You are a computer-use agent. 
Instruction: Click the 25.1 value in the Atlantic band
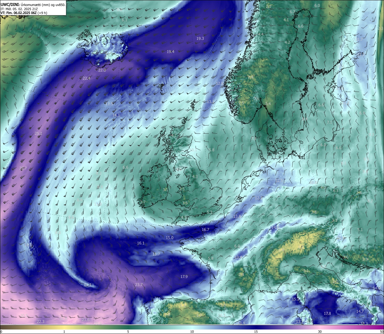38,133
